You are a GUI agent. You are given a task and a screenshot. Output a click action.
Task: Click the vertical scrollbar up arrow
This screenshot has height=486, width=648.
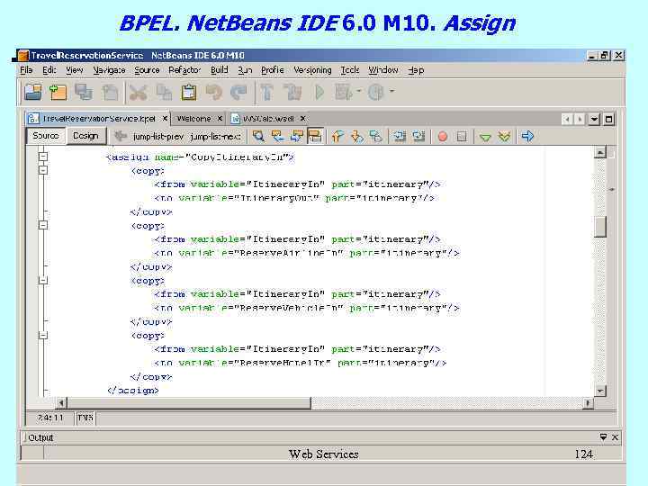point(600,152)
